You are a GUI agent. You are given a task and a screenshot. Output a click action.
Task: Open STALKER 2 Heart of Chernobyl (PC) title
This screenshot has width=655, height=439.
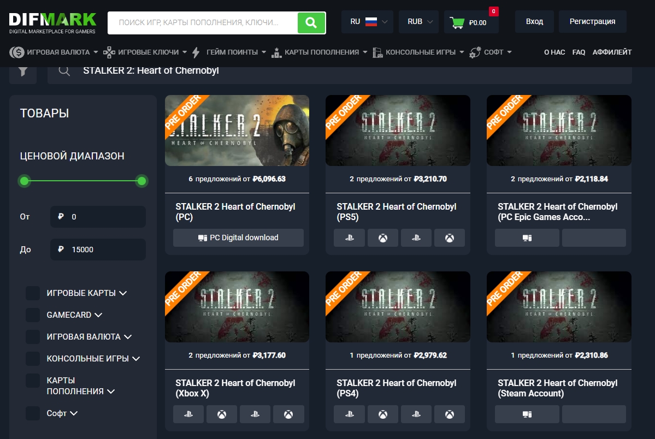[x=235, y=212]
